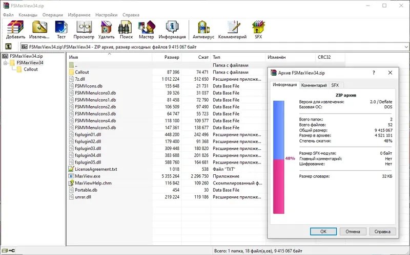Select the FSMVMenuIcons3.db file
410x255 pixels.
pyautogui.click(x=95, y=113)
